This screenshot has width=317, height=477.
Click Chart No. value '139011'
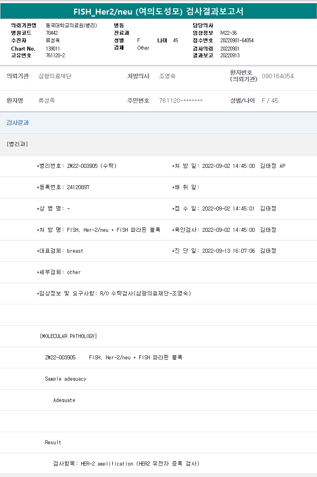pyautogui.click(x=53, y=48)
